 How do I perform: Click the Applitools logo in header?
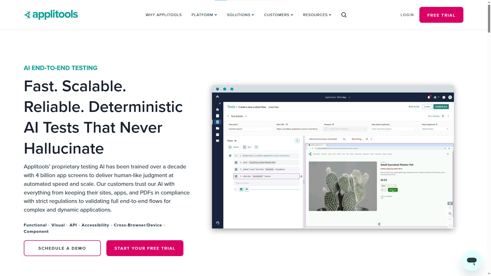(x=51, y=15)
